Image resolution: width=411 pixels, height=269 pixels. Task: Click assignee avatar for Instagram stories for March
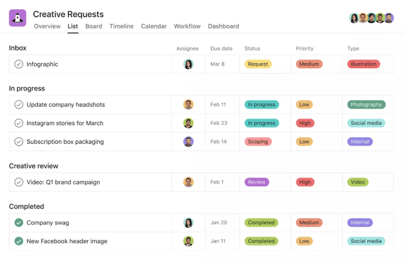tap(188, 123)
